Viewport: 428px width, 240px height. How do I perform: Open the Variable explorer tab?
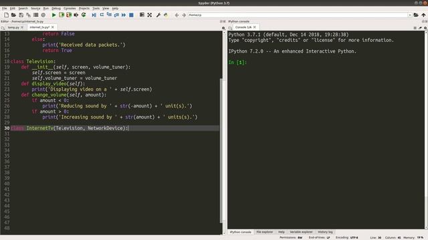[x=301, y=232]
